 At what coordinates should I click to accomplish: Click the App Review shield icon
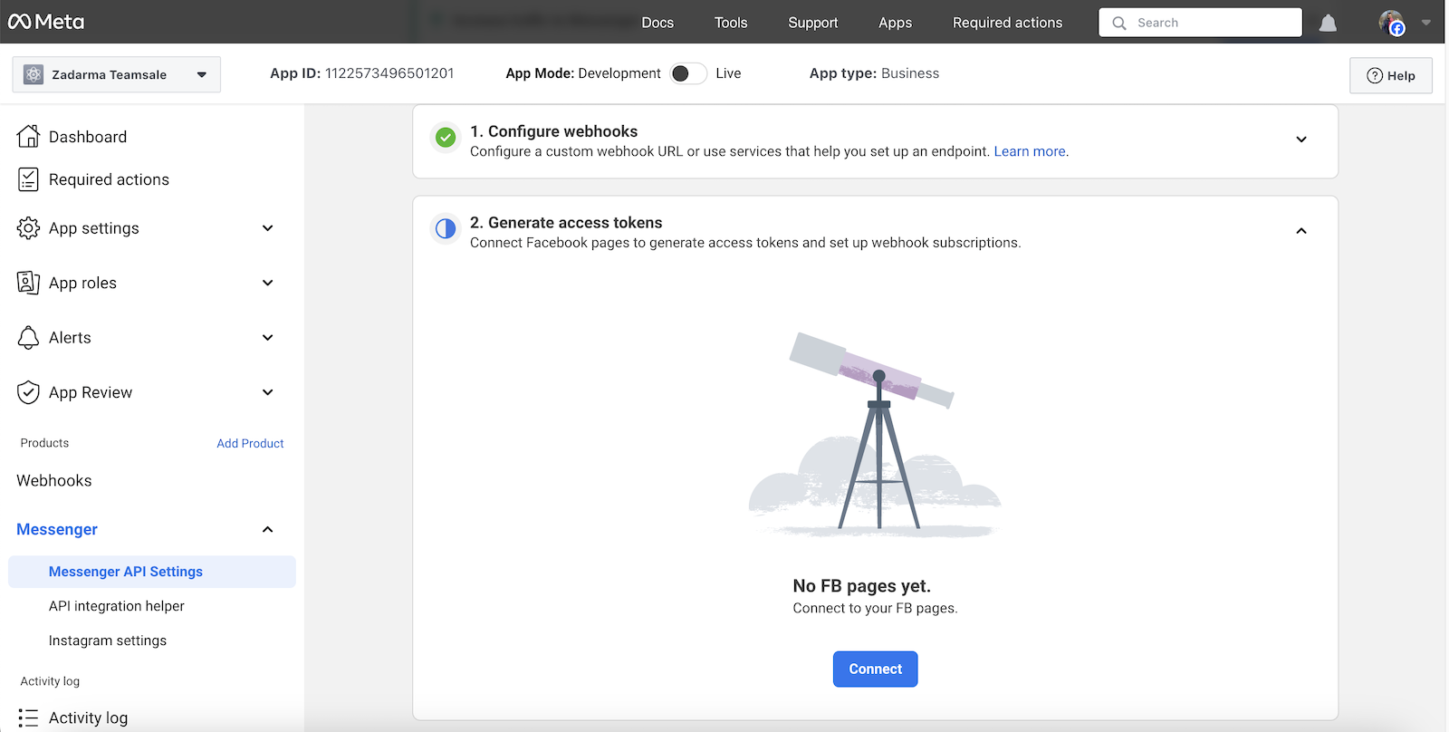[x=28, y=392]
